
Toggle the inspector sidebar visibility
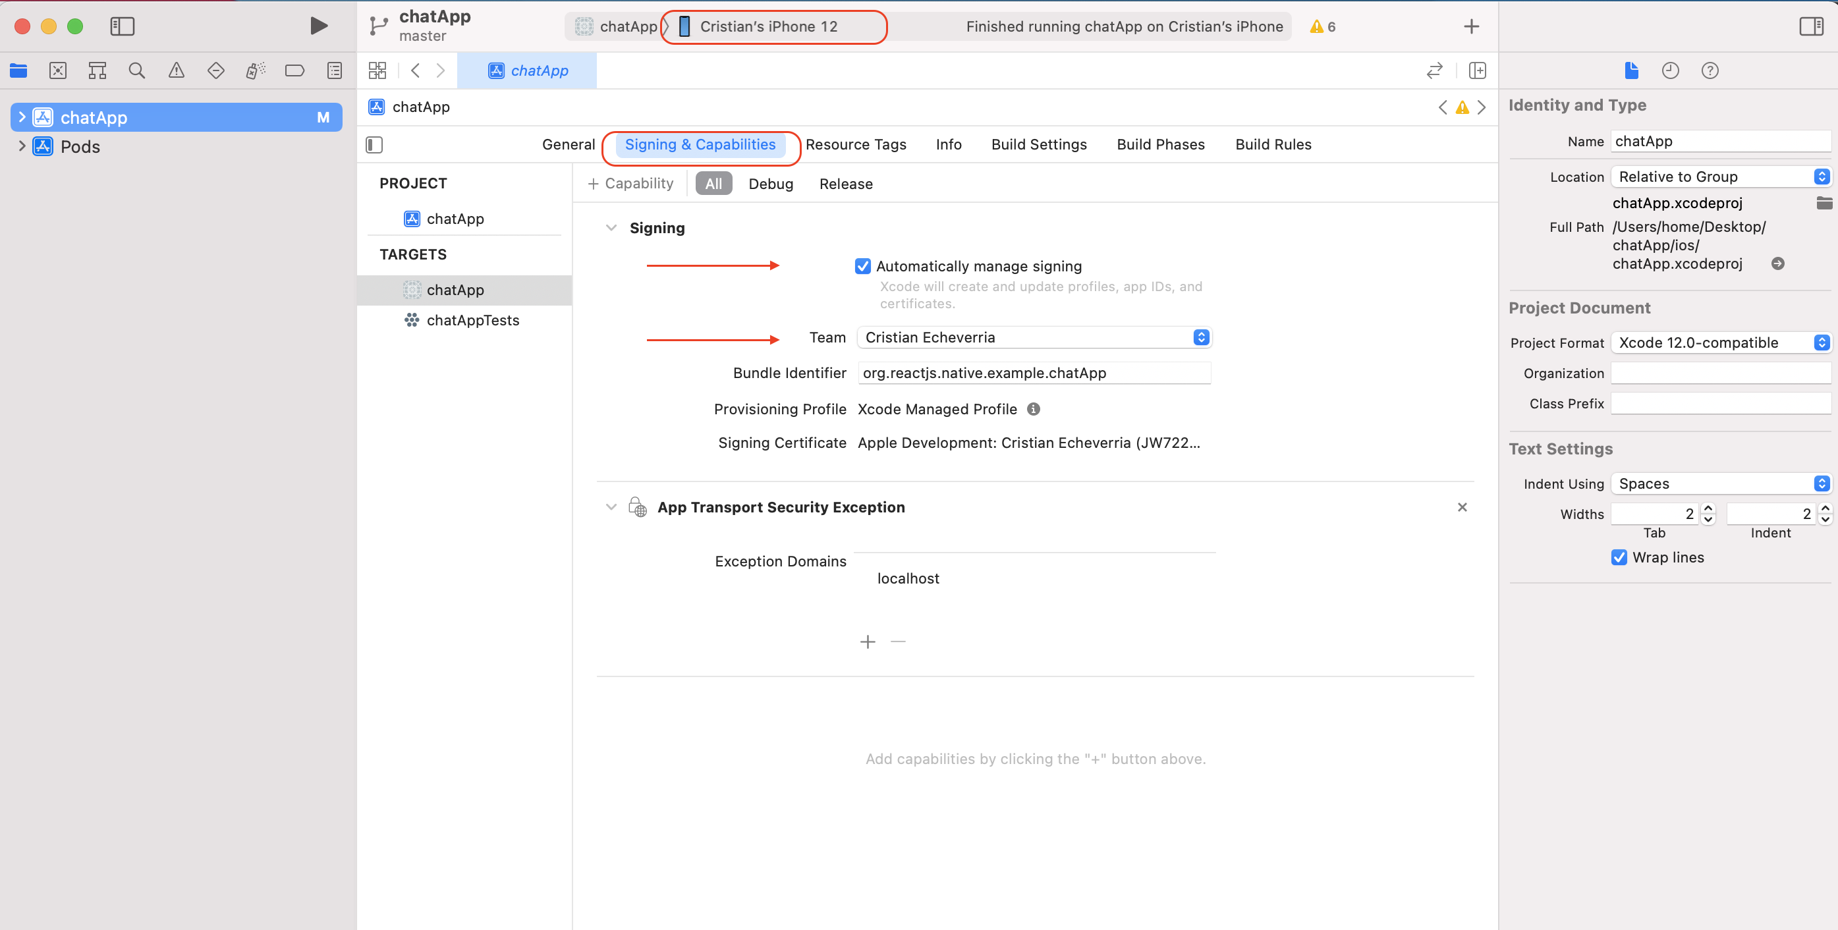click(1811, 26)
